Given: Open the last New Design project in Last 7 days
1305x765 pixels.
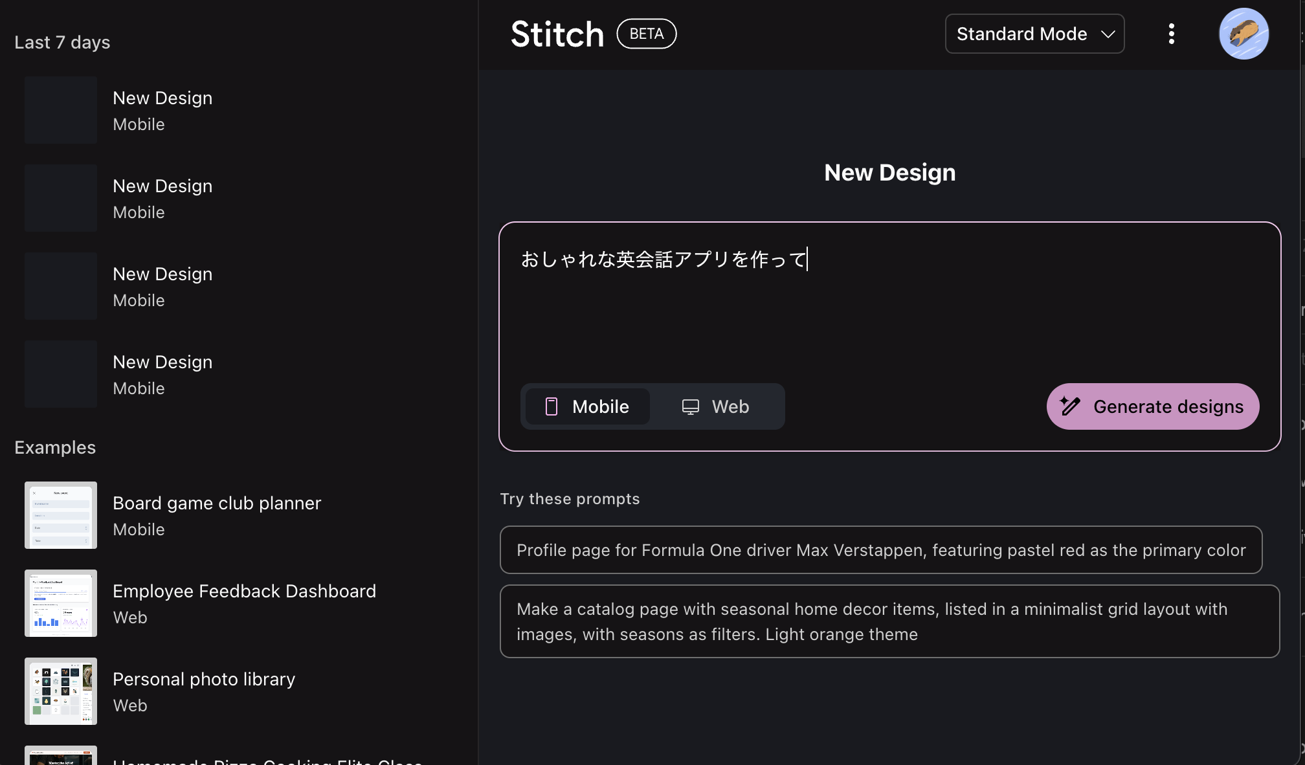Looking at the screenshot, I should pyautogui.click(x=162, y=374).
